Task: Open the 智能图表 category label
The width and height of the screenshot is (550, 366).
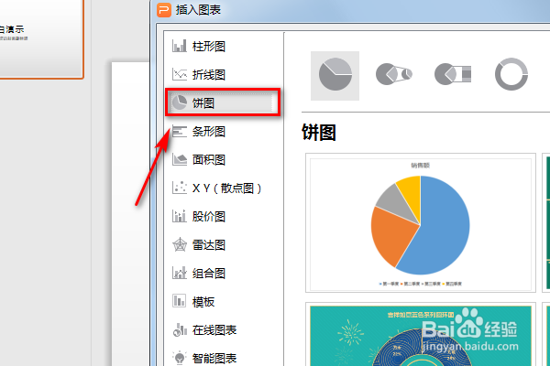Action: (x=214, y=359)
